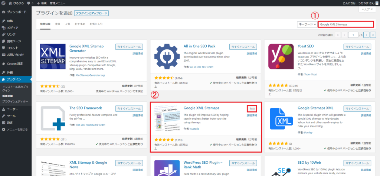Open 詳細情報 for Google XML Sitemaps
This screenshot has height=176, width=380.
252,115
